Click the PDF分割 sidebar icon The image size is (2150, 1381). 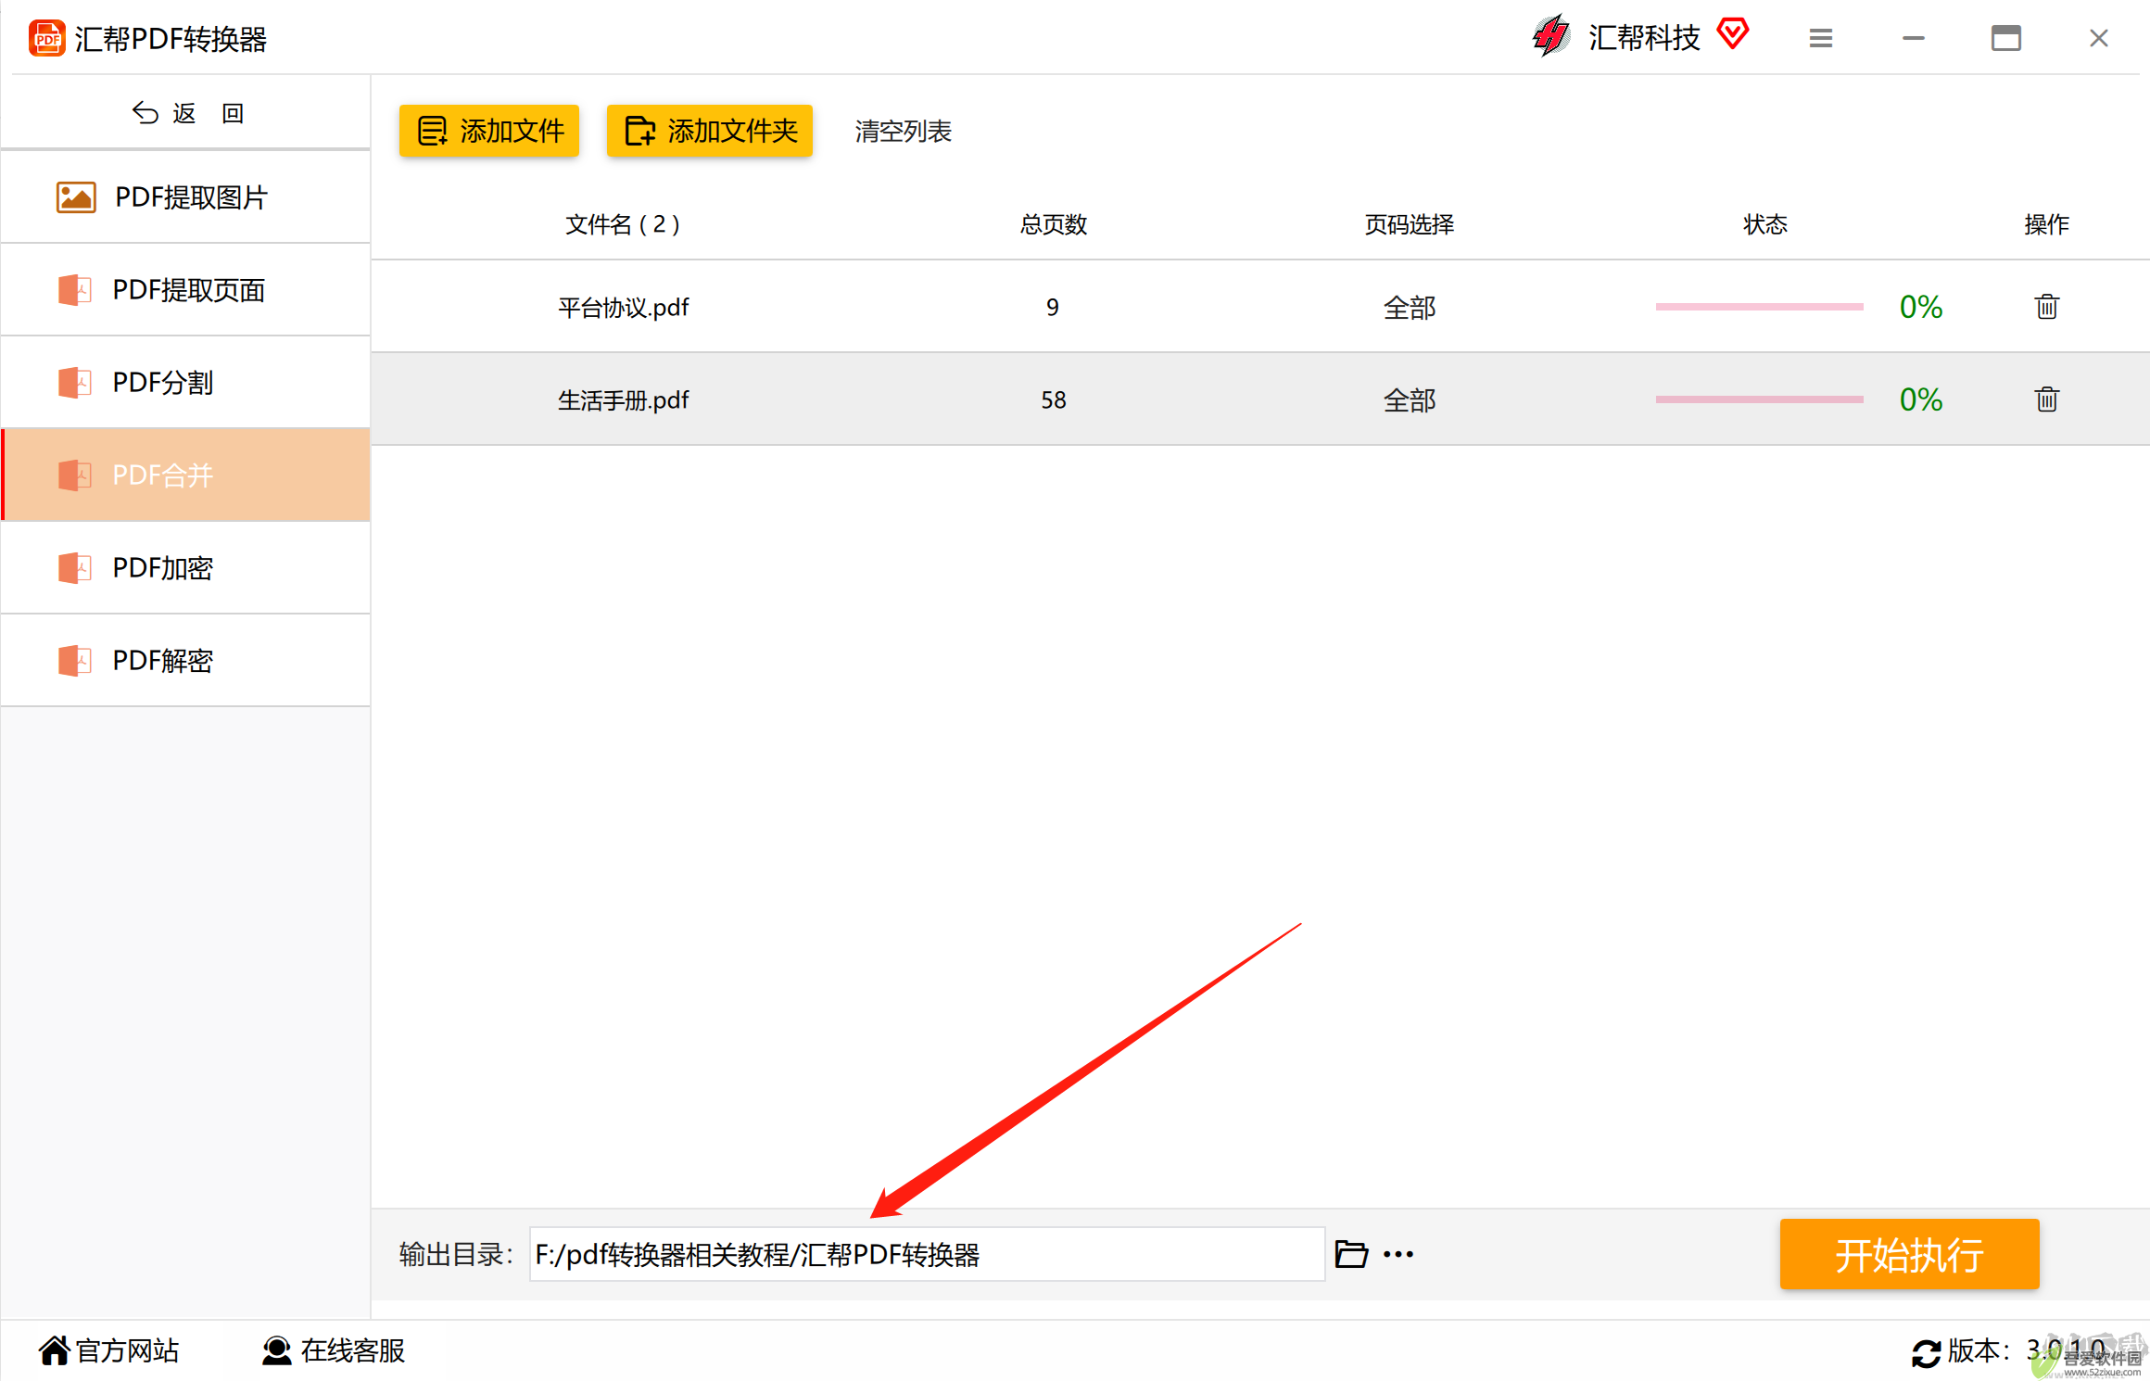point(75,383)
